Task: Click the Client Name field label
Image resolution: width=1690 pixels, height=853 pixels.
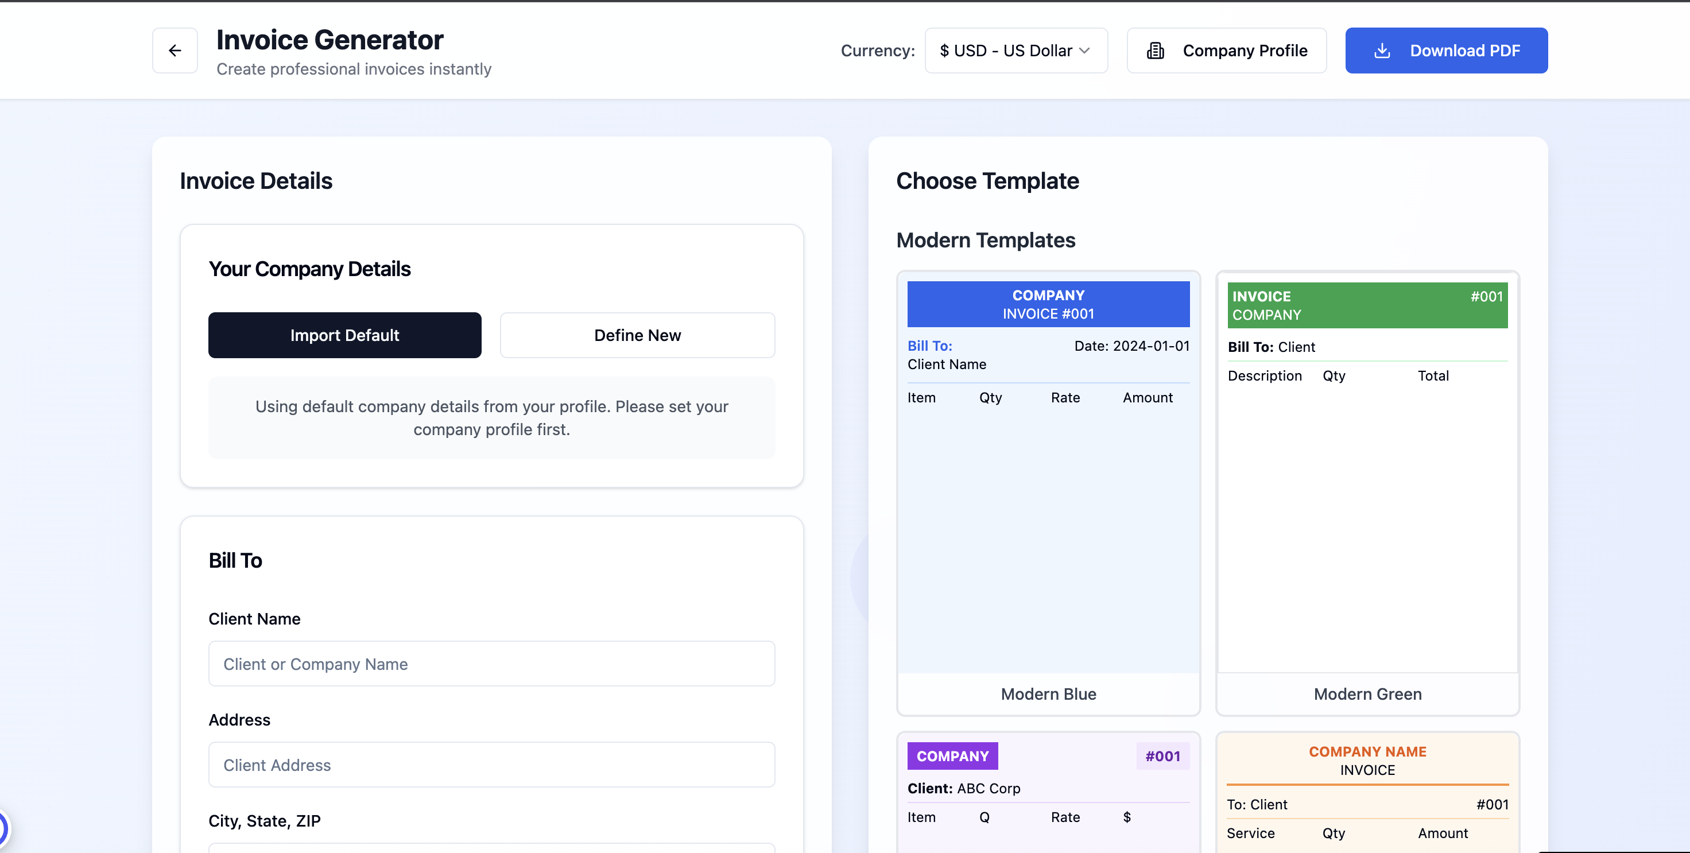Action: click(254, 619)
